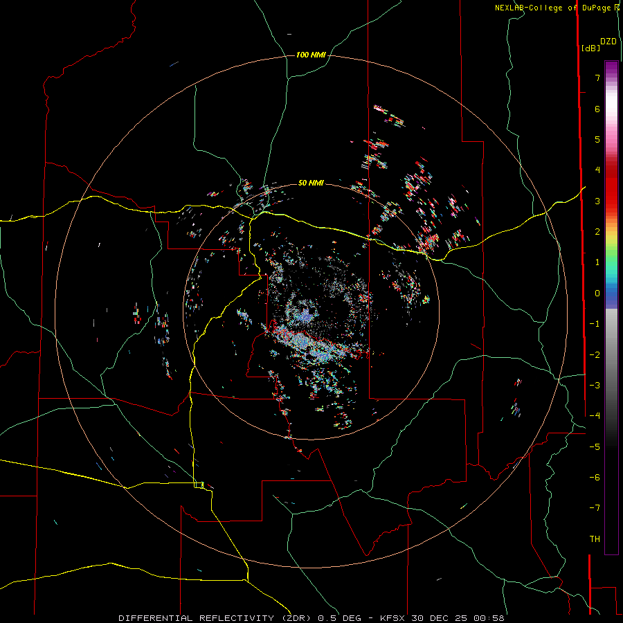Select the 100 NMI range ring label
The height and width of the screenshot is (623, 623).
point(311,55)
